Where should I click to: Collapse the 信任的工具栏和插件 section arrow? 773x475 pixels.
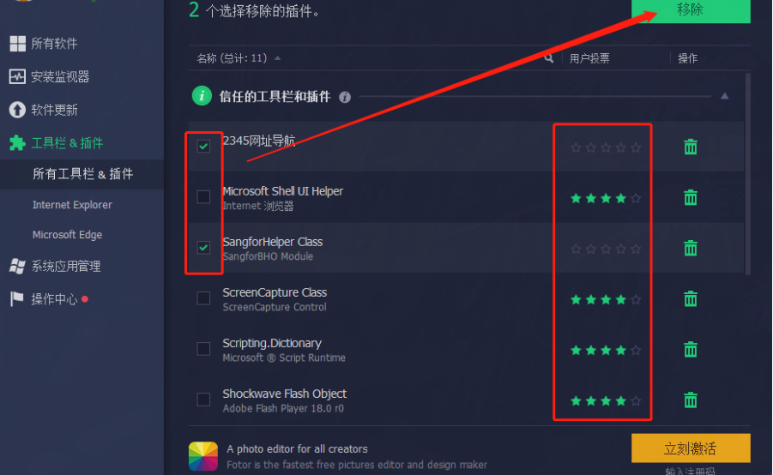point(724,96)
